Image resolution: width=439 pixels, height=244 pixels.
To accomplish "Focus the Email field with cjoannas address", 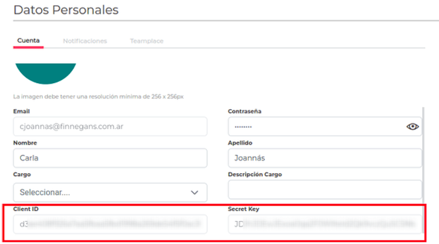I will pyautogui.click(x=110, y=127).
